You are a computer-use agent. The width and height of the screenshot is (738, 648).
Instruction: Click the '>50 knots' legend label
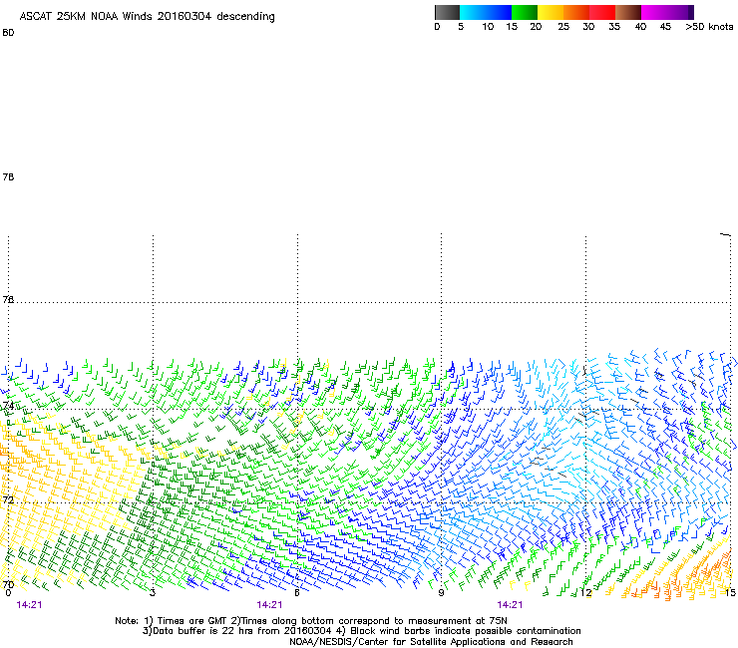tap(709, 27)
